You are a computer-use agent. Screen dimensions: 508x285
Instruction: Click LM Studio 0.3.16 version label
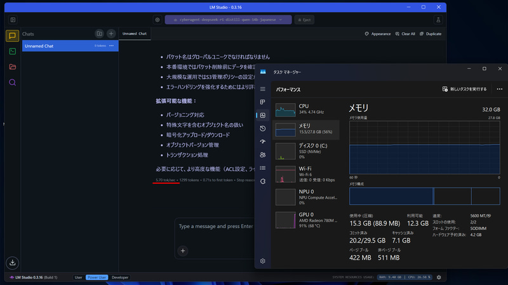coord(33,277)
